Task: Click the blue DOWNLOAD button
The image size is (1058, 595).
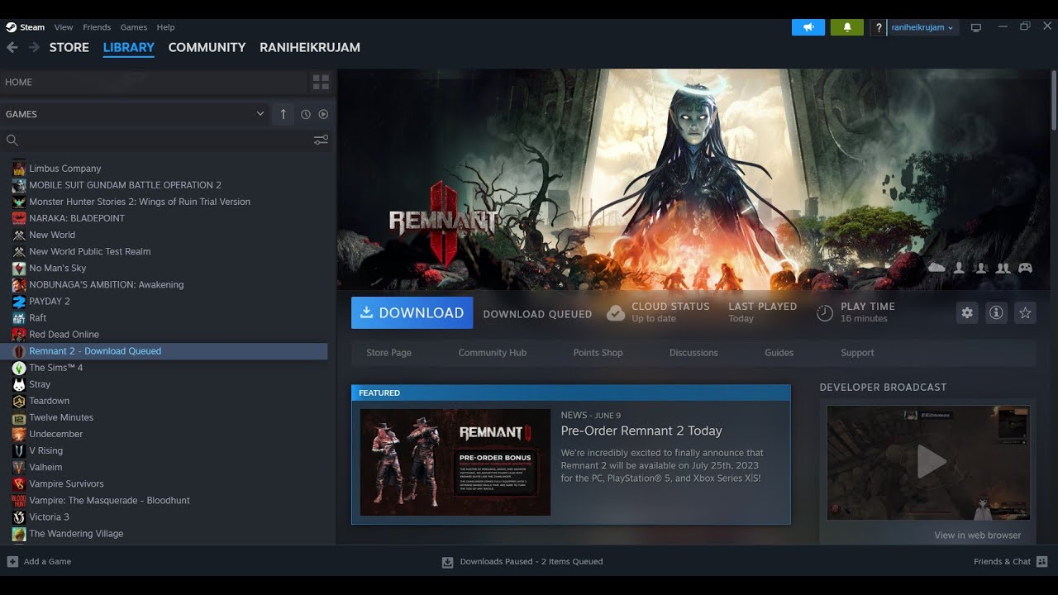Action: click(x=412, y=312)
